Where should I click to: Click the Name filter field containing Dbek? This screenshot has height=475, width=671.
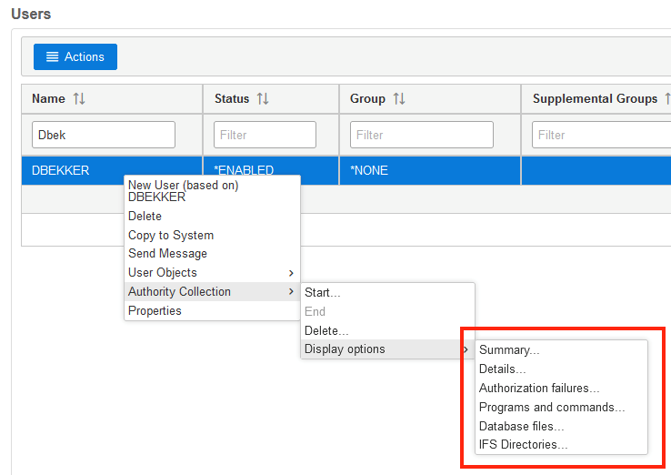pyautogui.click(x=104, y=135)
